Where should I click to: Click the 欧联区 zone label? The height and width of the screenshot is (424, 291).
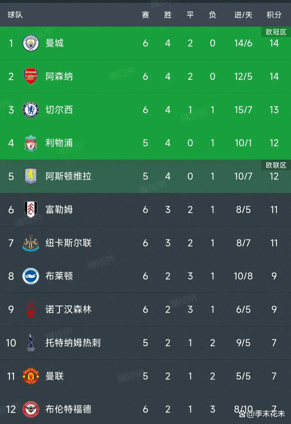click(276, 165)
